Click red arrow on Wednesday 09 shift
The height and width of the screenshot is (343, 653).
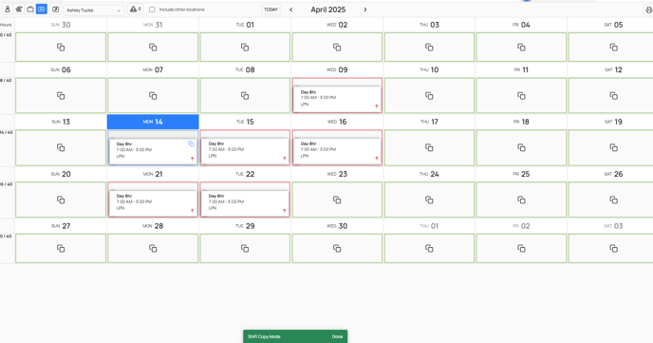tap(377, 106)
